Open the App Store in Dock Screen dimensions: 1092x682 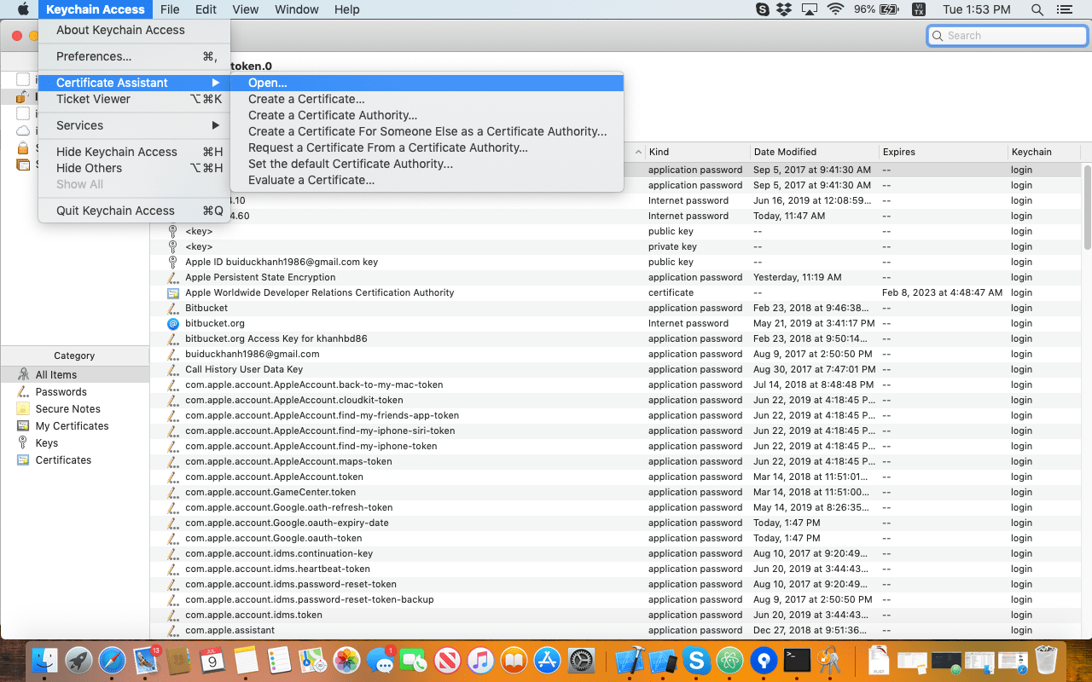[x=547, y=661]
